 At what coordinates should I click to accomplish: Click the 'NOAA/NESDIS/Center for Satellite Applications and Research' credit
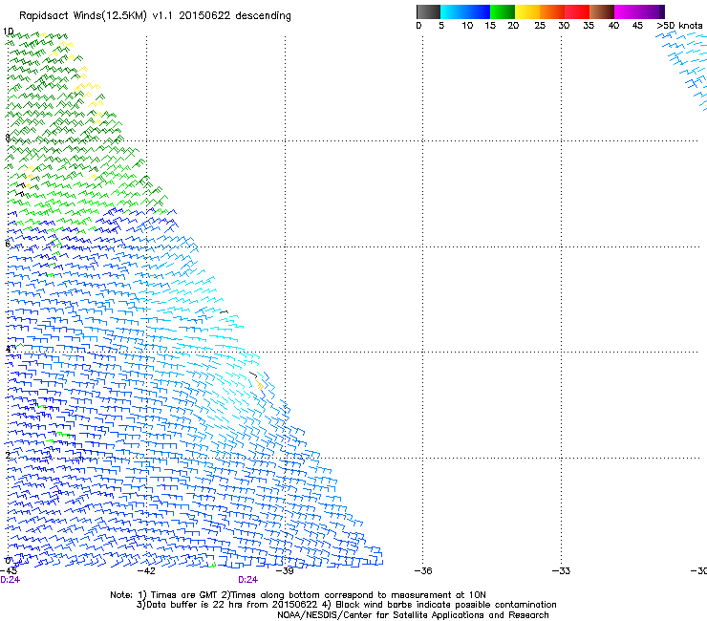pos(413,615)
